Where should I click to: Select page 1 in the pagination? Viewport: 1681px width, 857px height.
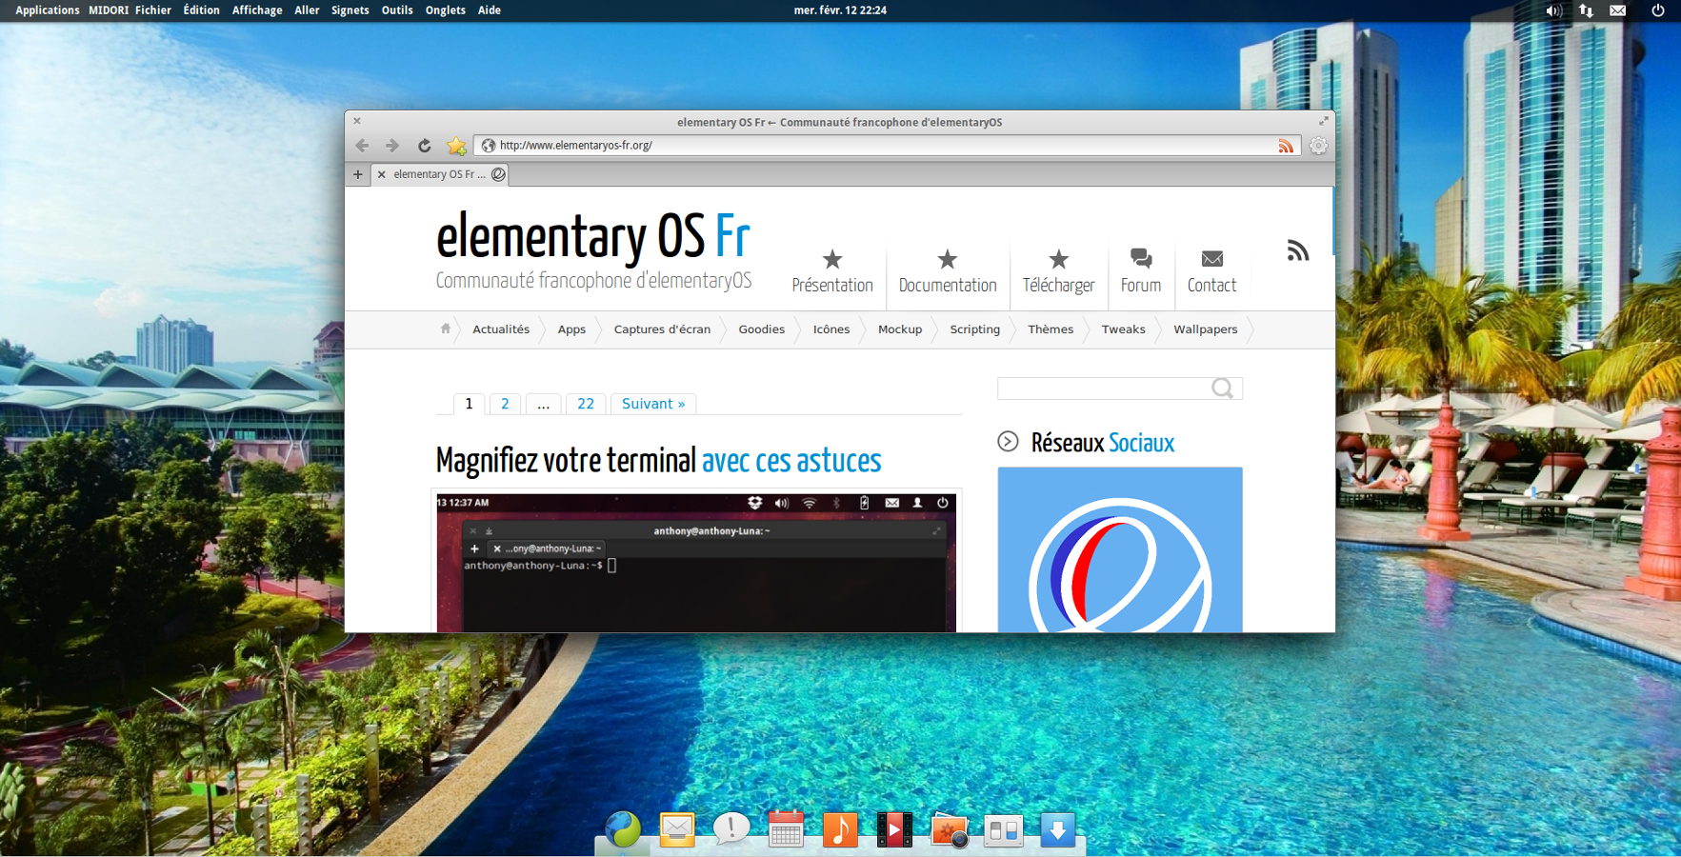tap(469, 404)
